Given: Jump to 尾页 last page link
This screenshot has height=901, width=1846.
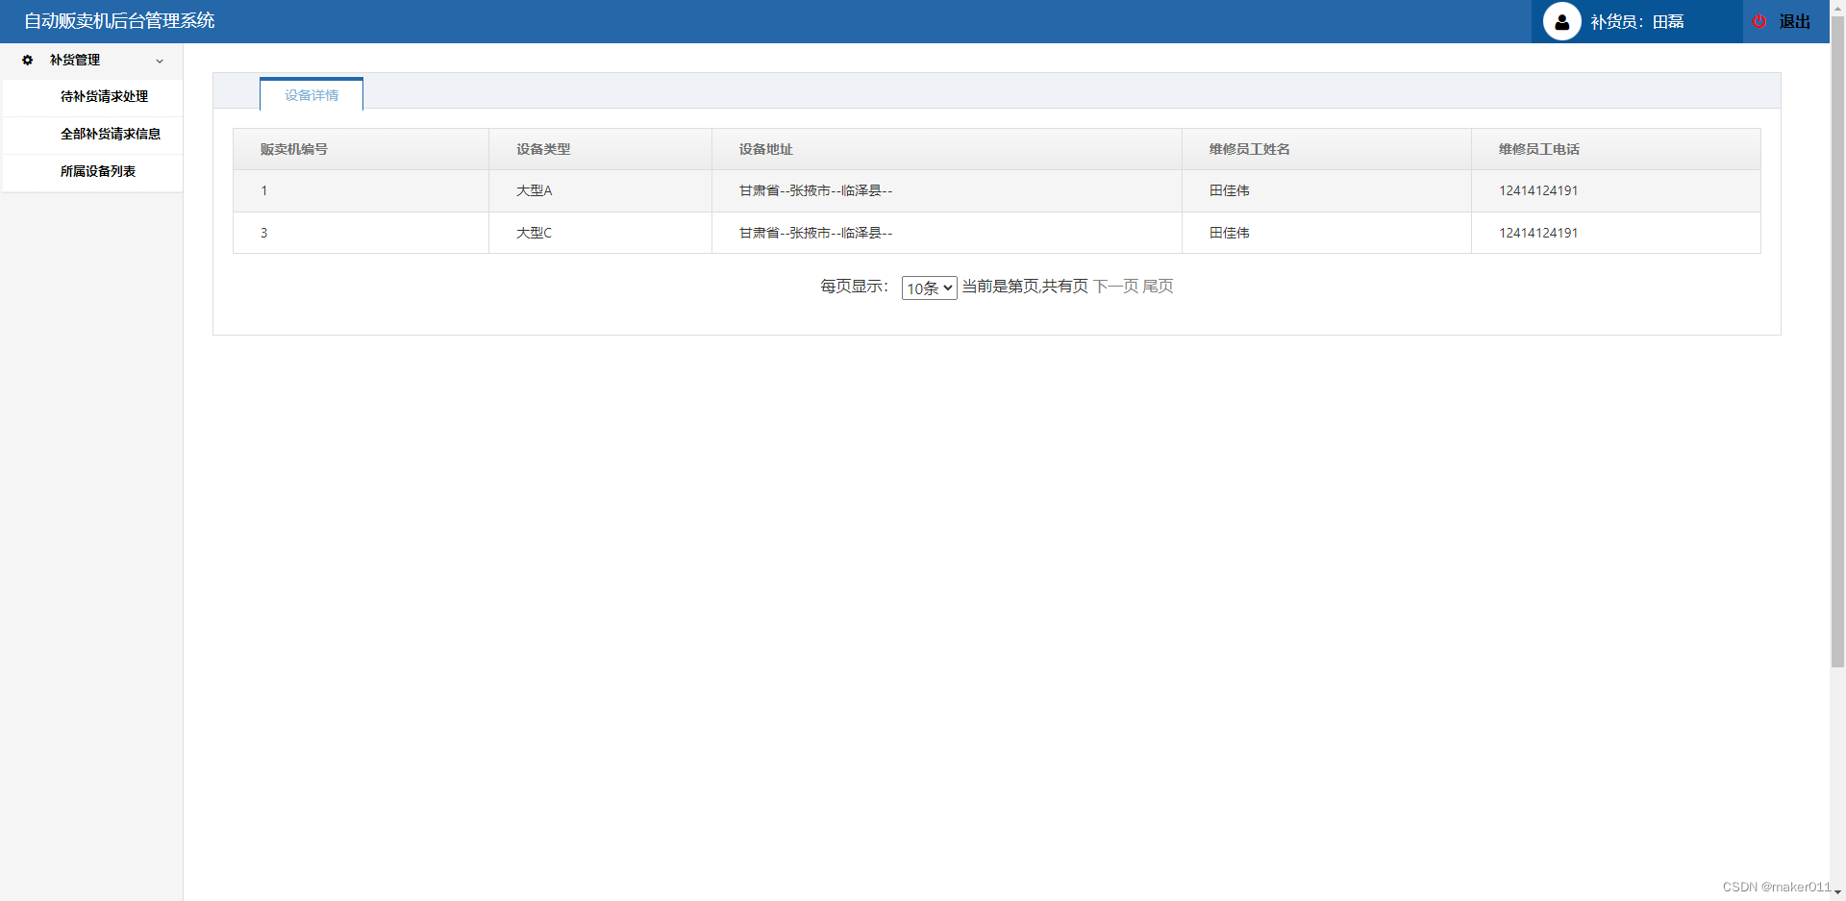Looking at the screenshot, I should [1158, 286].
